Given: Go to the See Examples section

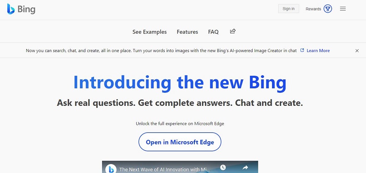Looking at the screenshot, I should point(150,32).
